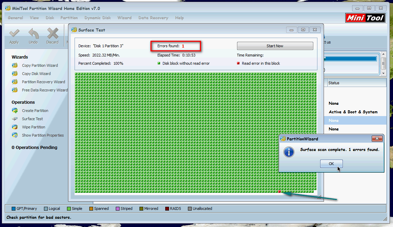Choose Create Partition operation
The width and height of the screenshot is (393, 227).
pyautogui.click(x=35, y=111)
